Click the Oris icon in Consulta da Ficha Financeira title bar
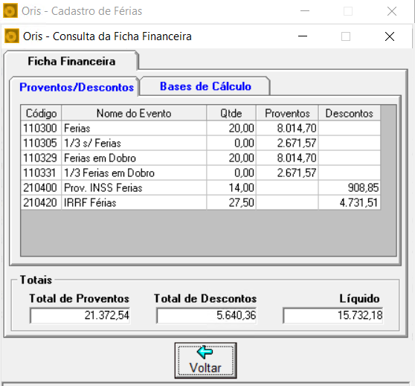Viewport: 415px width, 386px height. tap(11, 36)
